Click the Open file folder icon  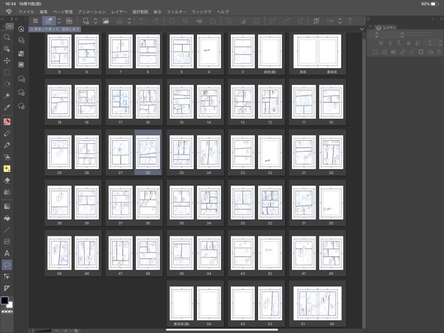tap(105, 21)
